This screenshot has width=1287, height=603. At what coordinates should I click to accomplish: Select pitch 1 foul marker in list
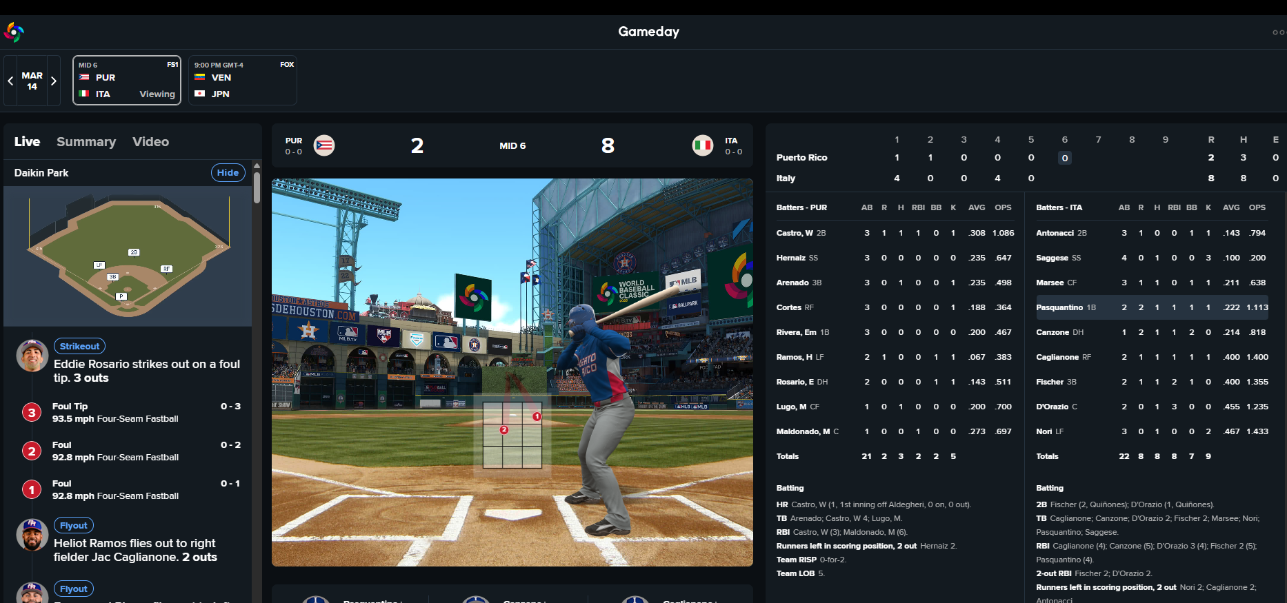click(31, 490)
